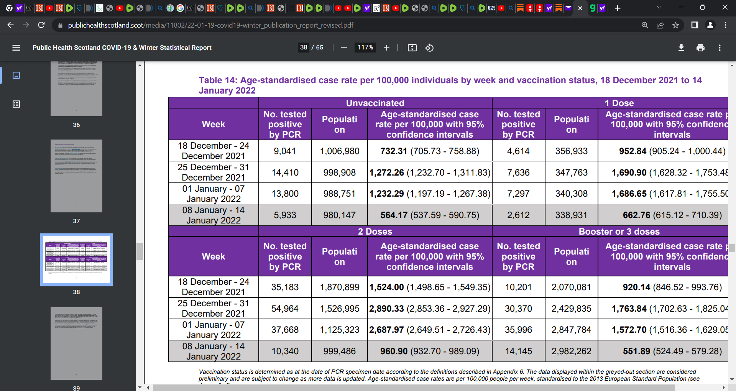Click the '2 Doses' section header
The width and height of the screenshot is (736, 391).
(x=375, y=231)
